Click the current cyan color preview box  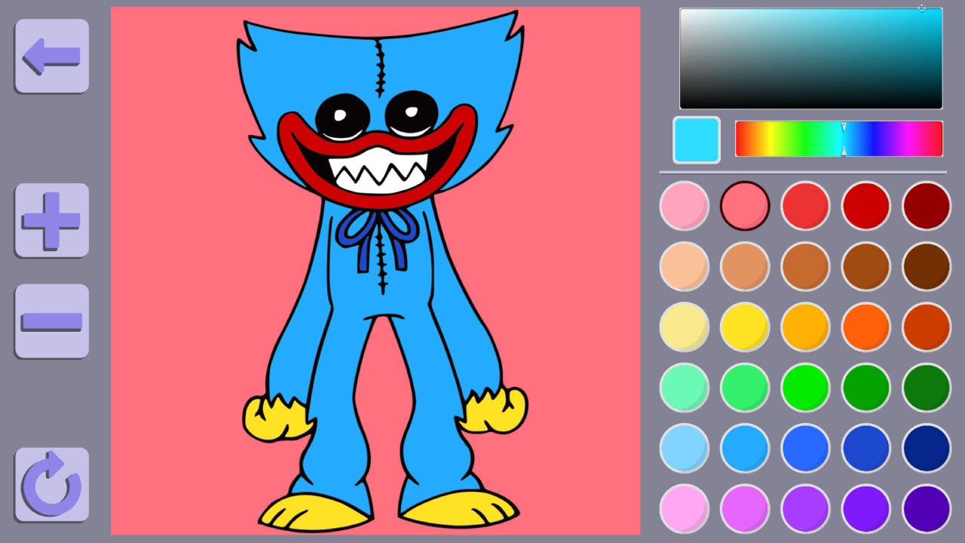pos(695,139)
